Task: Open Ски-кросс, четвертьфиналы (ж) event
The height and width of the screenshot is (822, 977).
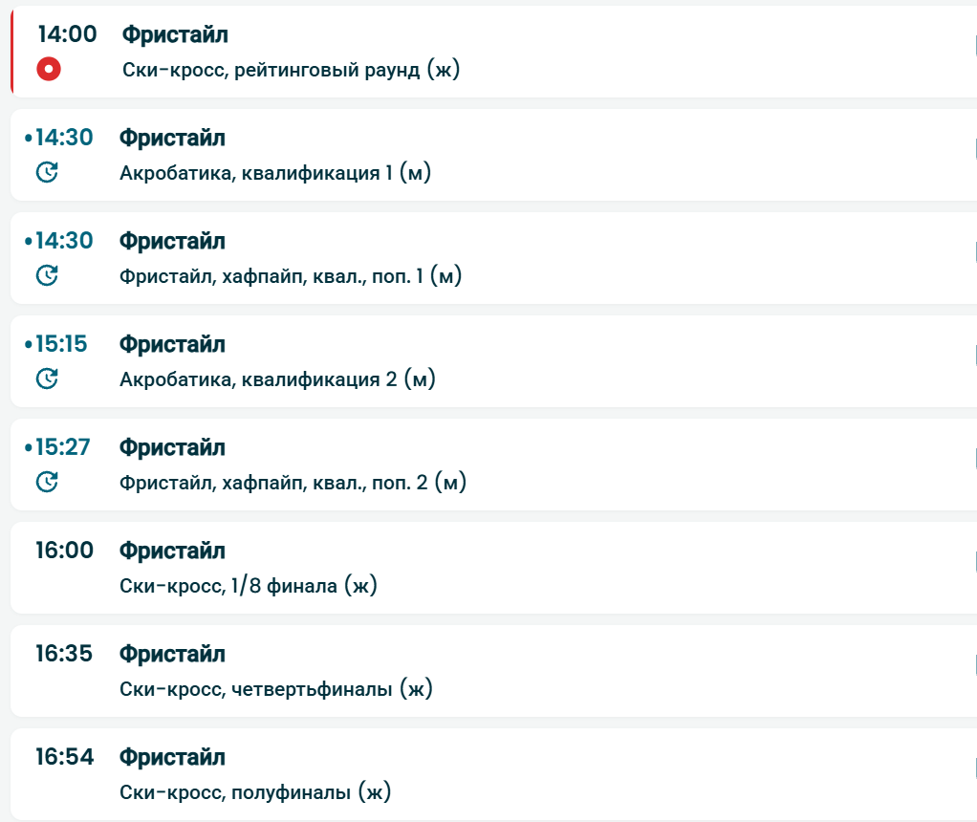Action: pyautogui.click(x=276, y=689)
